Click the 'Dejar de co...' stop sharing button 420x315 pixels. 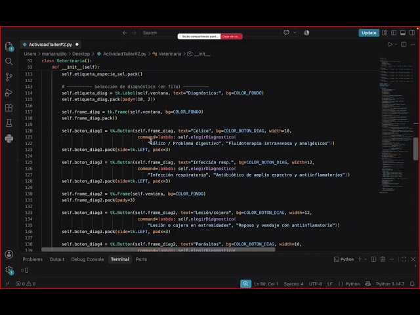tap(232, 37)
